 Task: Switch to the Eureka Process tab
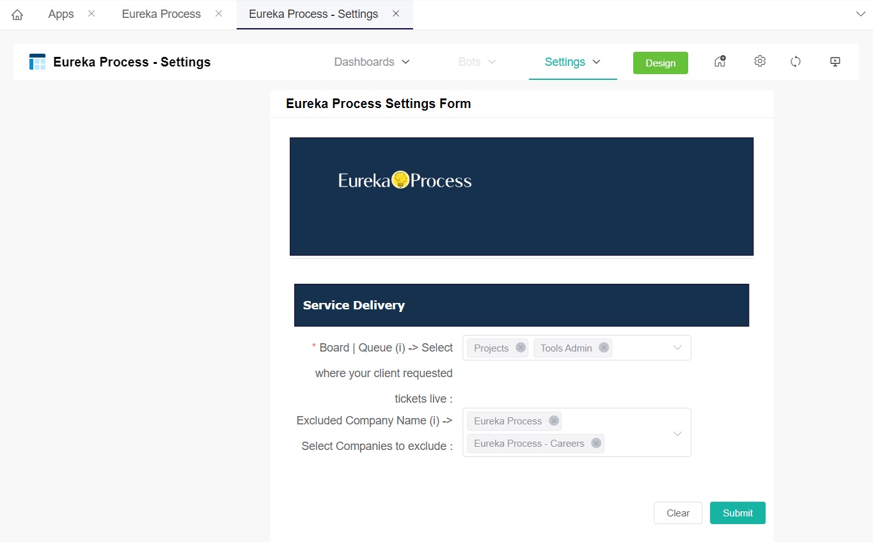(161, 13)
